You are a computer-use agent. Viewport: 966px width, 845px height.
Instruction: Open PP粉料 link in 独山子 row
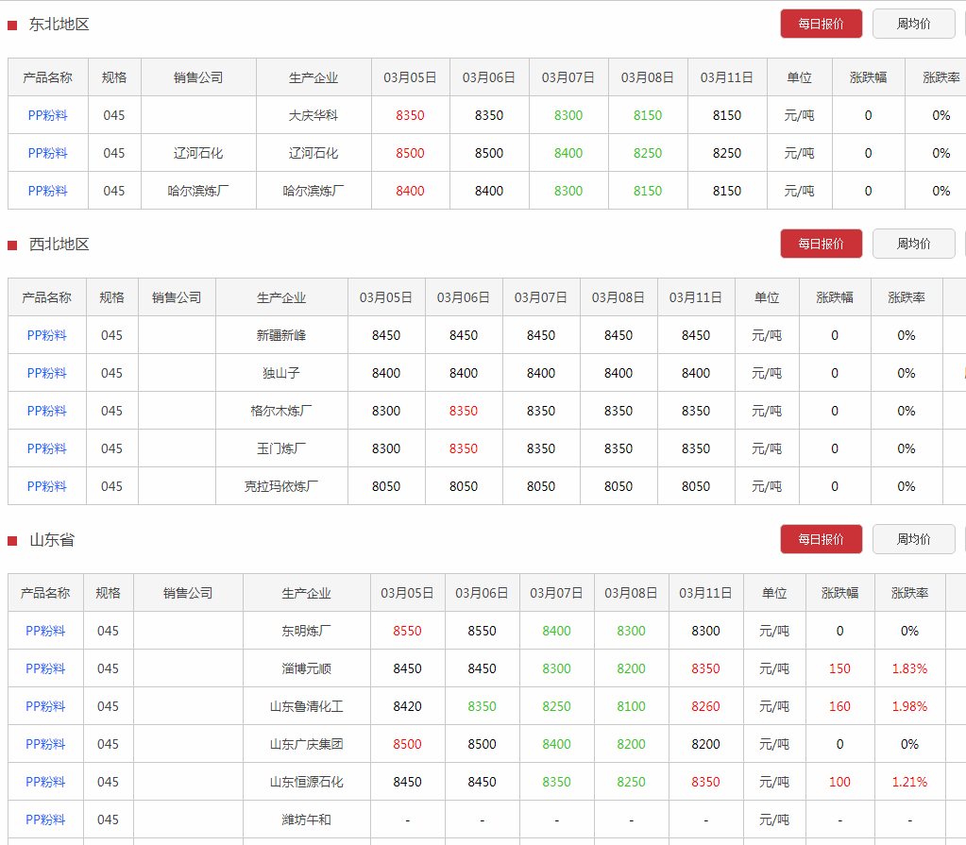pyautogui.click(x=46, y=373)
